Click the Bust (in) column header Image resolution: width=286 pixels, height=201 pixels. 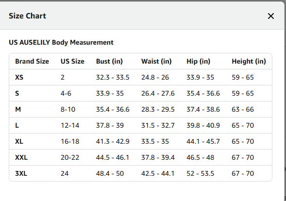tap(109, 61)
